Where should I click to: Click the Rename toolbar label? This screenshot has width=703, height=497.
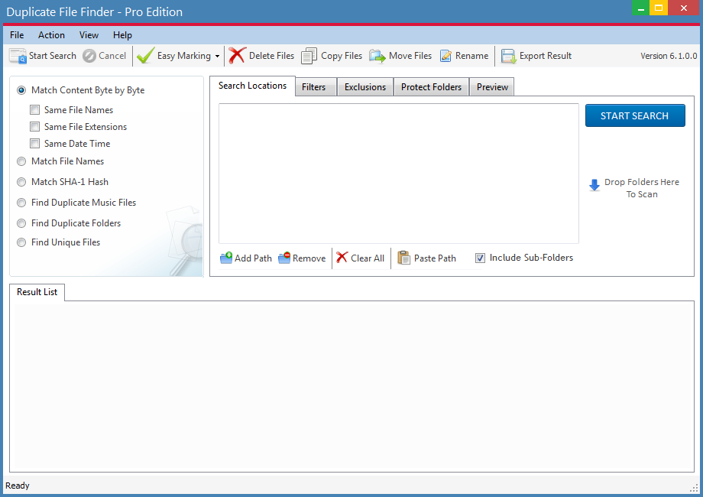pos(471,56)
